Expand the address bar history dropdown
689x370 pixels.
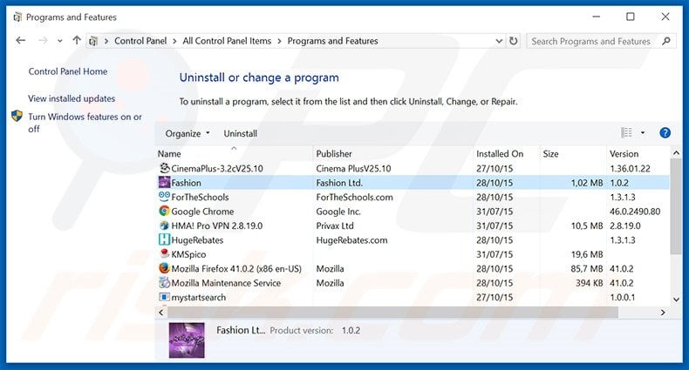point(499,41)
